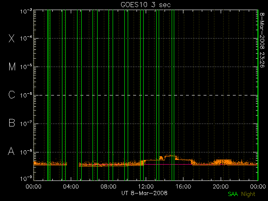Click the orange flux peak near 15:00
Viewport: 268px width, 201px height.
(170, 156)
